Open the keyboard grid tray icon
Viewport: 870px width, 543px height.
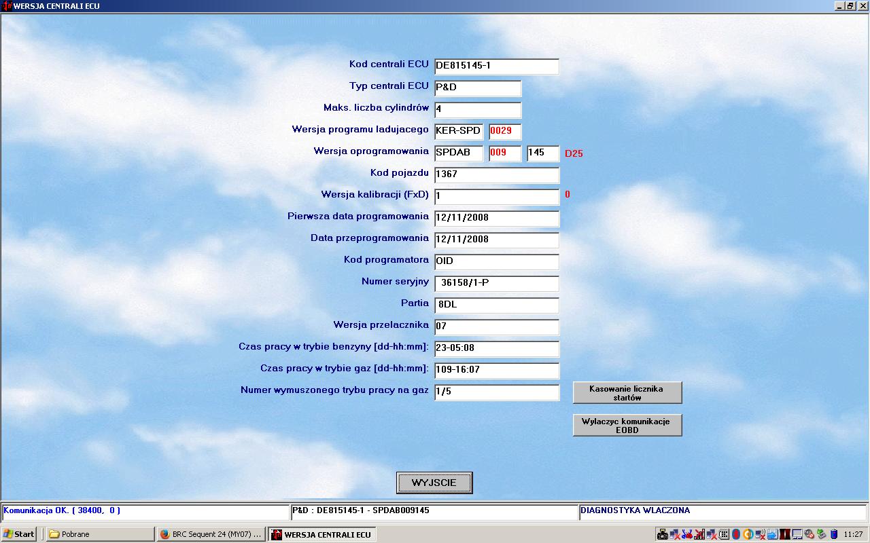(x=724, y=534)
